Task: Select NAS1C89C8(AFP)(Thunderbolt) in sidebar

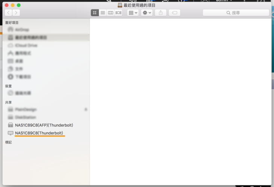Action: tap(46, 125)
